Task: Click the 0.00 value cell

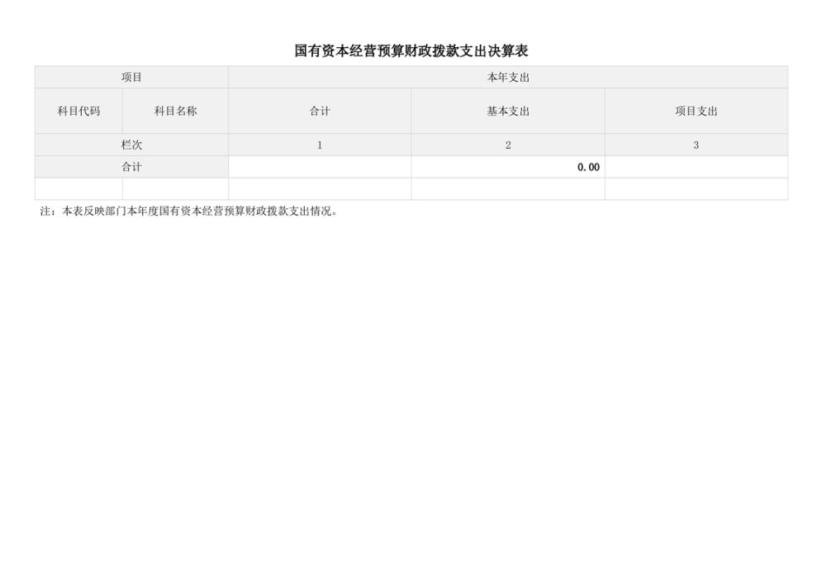Action: [x=508, y=167]
